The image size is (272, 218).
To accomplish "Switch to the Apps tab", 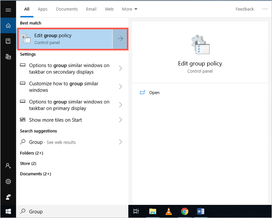I will [42, 9].
